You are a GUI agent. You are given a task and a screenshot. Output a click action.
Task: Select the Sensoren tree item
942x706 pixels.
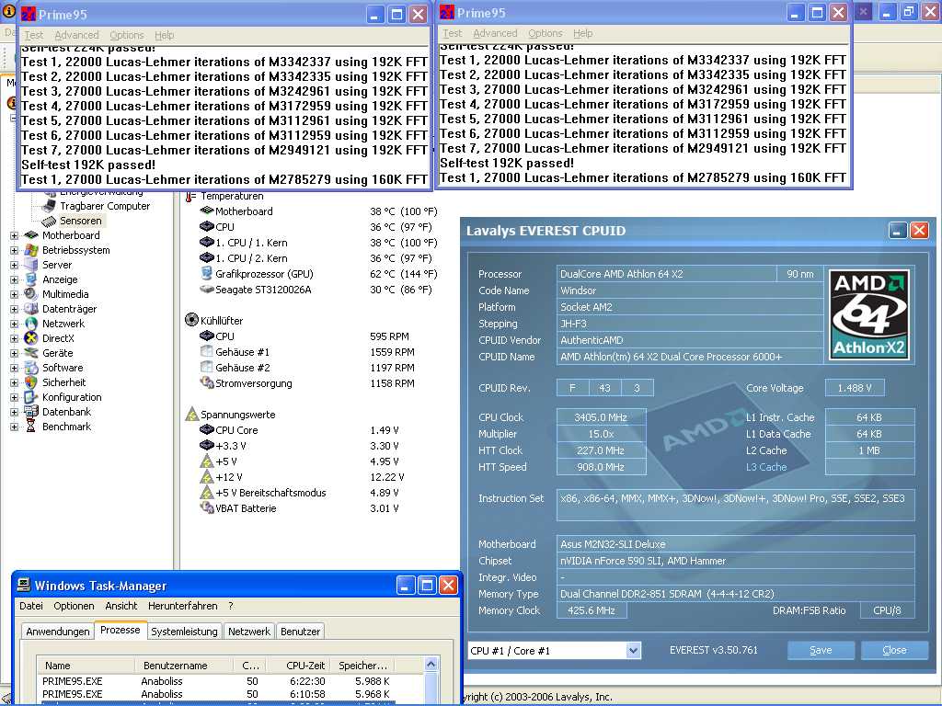pos(81,221)
